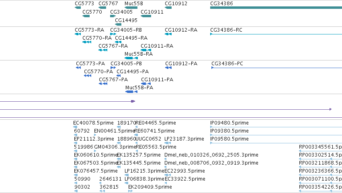This screenshot has width=342, height=193.
Task: Click EST EK209409.5prime
Action: 150,187
